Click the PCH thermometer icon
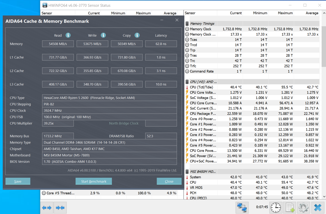Image resolution: width=326 pixels, height=214 pixels. 187,193
